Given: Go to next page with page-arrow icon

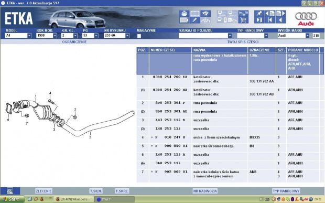Looking at the screenshot, I should tap(280, 14).
